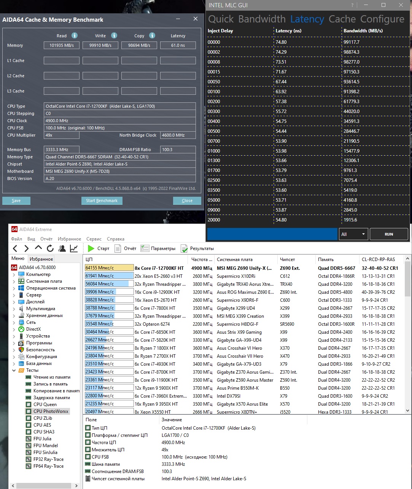The width and height of the screenshot is (412, 489).
Task: Click the AIDA64 v6.70.6000 root node
Action: (34, 268)
